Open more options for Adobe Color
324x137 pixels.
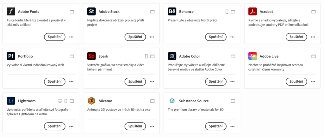pyautogui.click(x=233, y=81)
